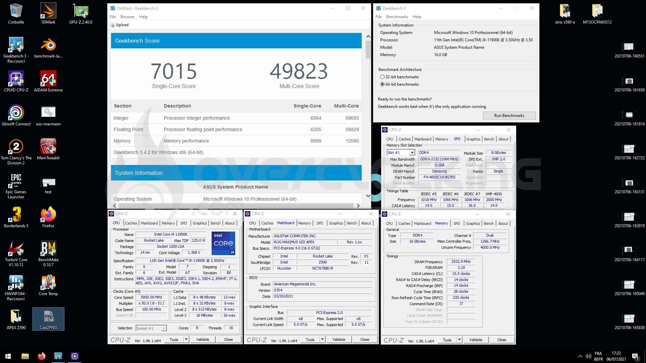Show hidden system tray icons
The image size is (646, 363).
pos(580,356)
